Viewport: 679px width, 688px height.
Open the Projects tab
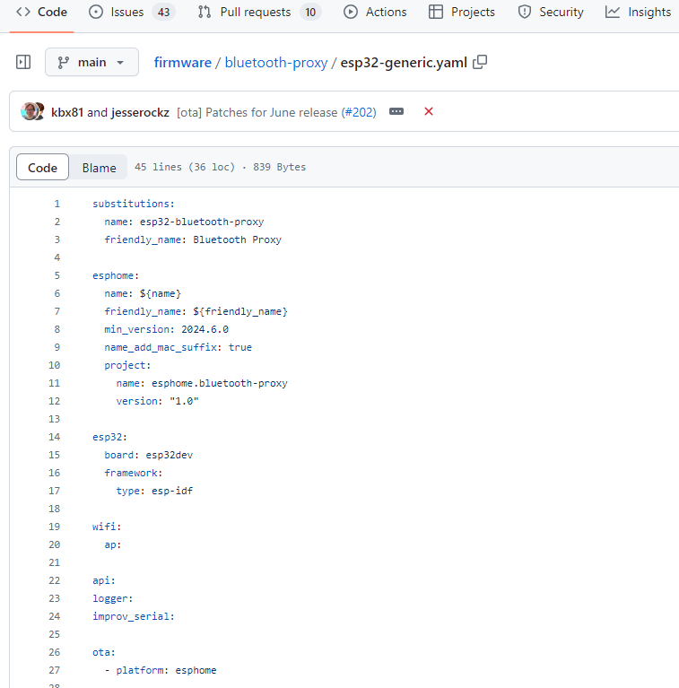[462, 12]
